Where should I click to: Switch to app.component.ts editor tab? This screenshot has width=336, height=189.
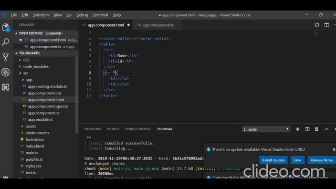[157, 25]
